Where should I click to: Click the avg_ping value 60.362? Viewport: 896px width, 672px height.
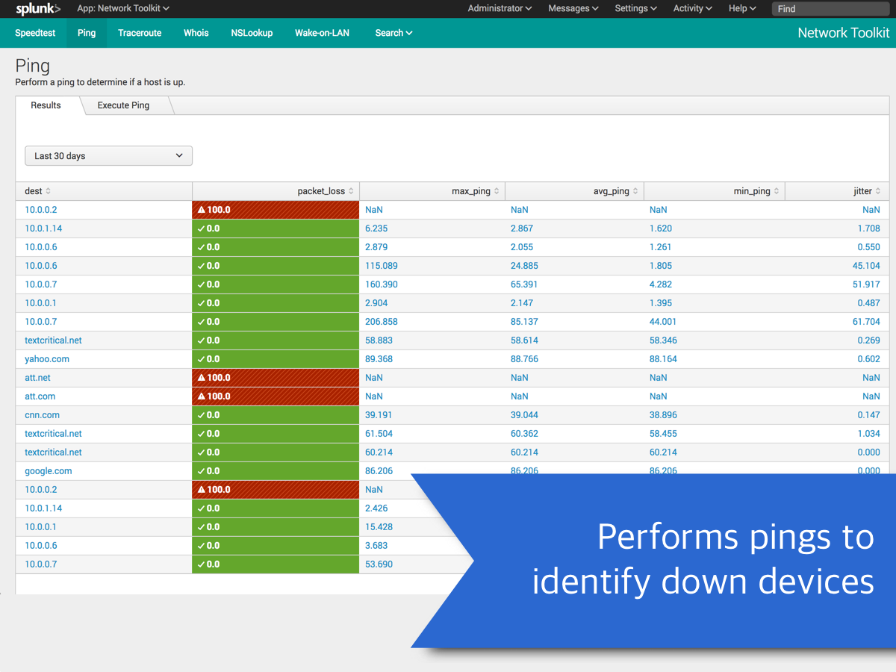point(524,434)
